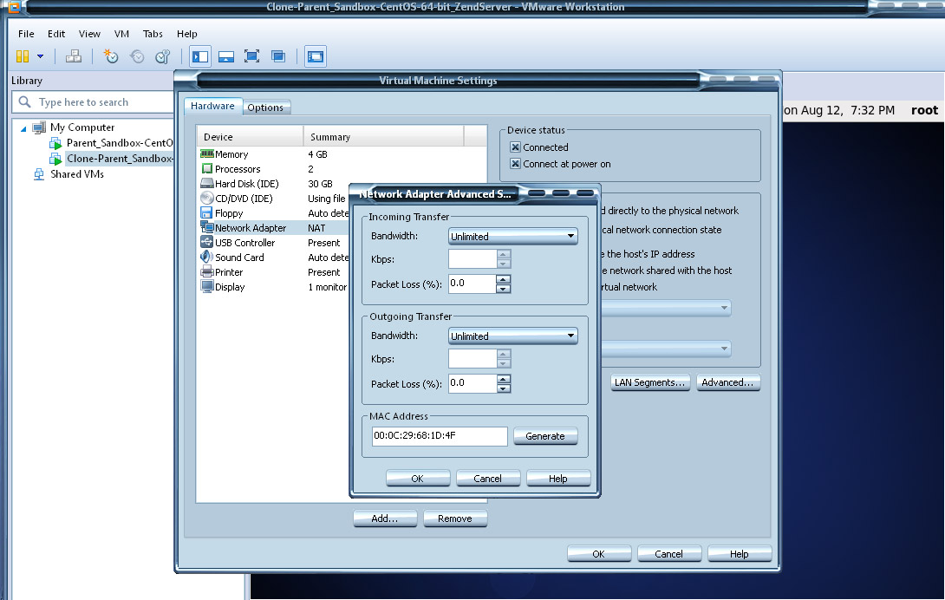Click Add... to add hardware device

385,518
